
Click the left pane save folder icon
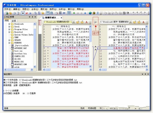point(82,22)
